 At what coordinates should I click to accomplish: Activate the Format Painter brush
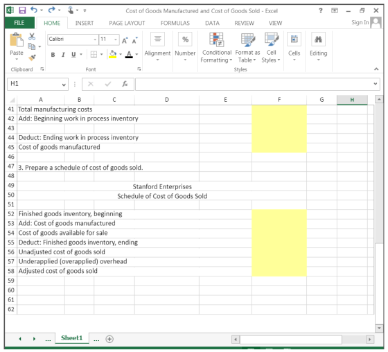coord(32,58)
